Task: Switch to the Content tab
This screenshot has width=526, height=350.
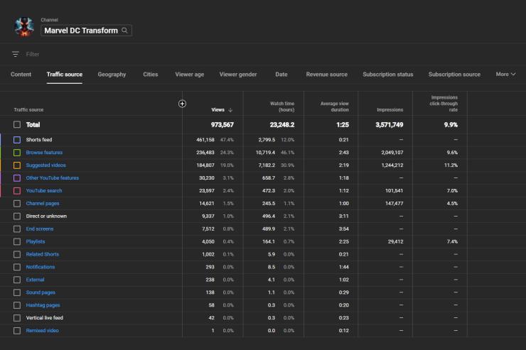Action: pyautogui.click(x=21, y=75)
